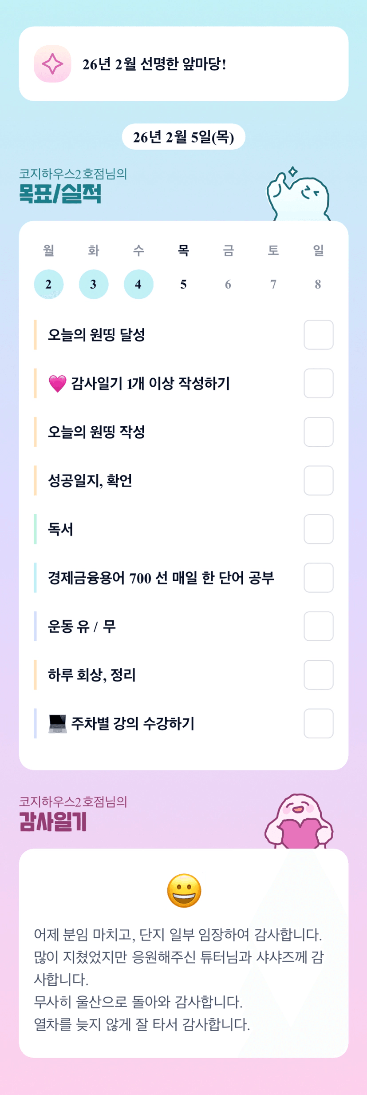Click the pink sparkle star icon
The image size is (367, 1095).
pyautogui.click(x=52, y=64)
